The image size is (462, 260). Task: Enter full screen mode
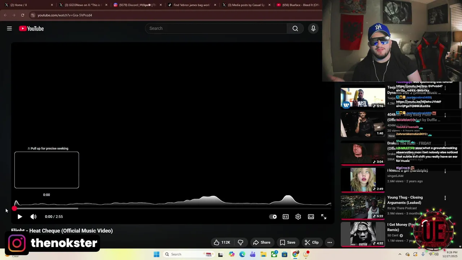click(324, 217)
